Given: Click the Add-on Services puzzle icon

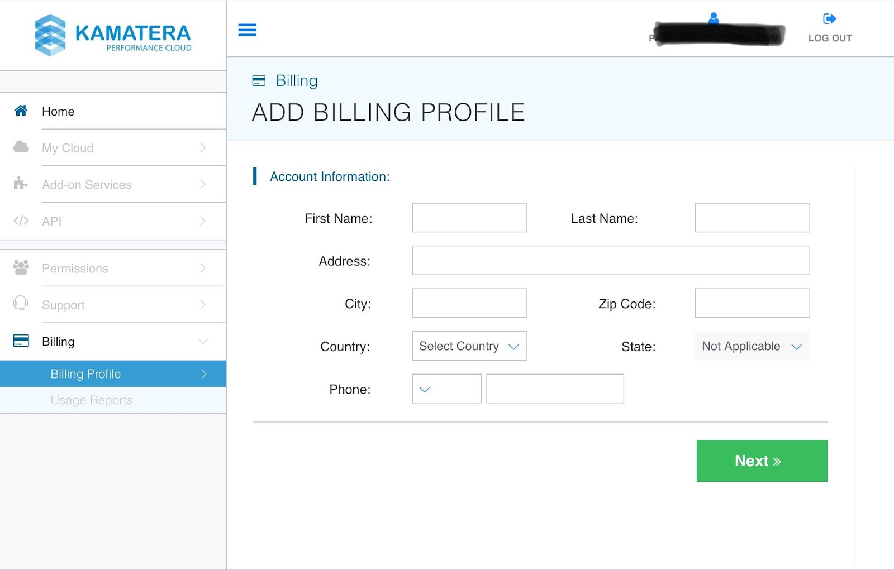Looking at the screenshot, I should pos(21,183).
